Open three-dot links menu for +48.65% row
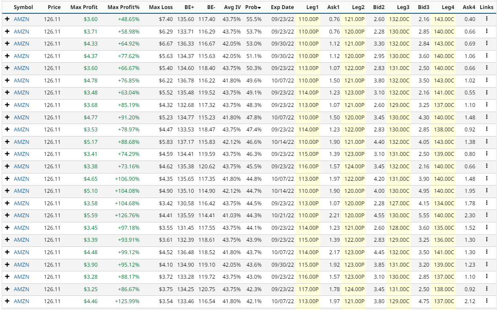Image resolution: width=498 pixels, height=310 pixels. (486, 19)
